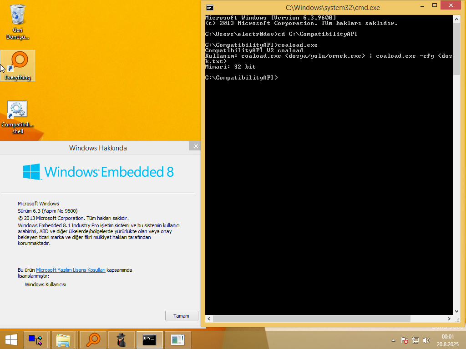This screenshot has height=349, width=466.
Task: Open the clock showing 00:01
Action: pyautogui.click(x=448, y=340)
